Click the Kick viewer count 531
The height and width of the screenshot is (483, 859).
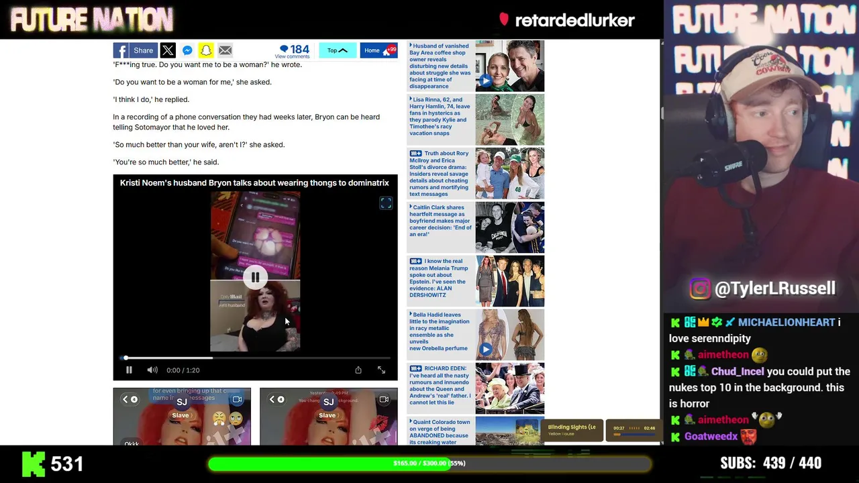click(x=52, y=464)
